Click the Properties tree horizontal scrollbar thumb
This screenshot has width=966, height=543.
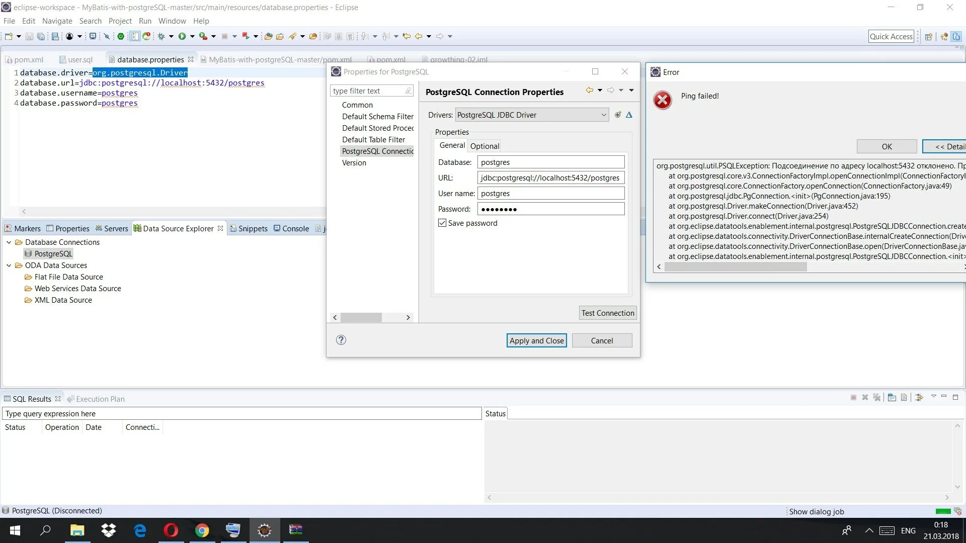coord(361,318)
